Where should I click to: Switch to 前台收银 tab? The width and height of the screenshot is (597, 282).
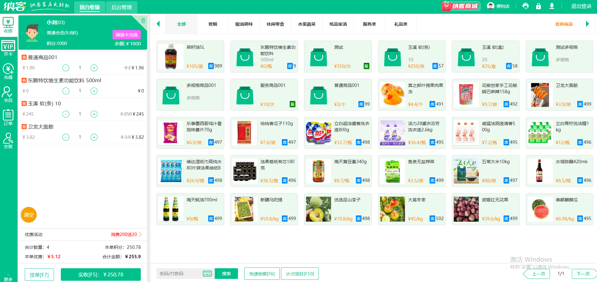[90, 7]
